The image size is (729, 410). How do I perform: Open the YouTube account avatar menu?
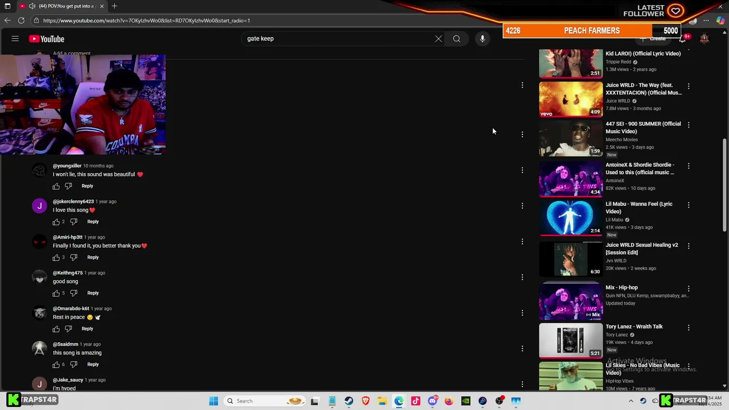tap(705, 39)
